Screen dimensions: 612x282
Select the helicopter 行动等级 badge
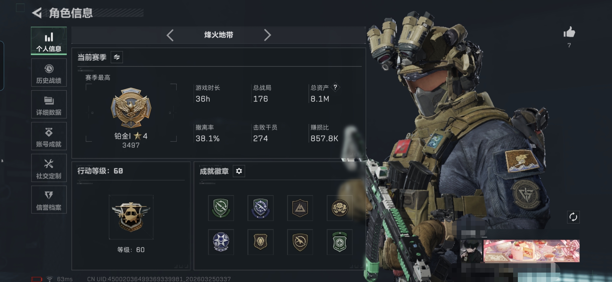131,217
